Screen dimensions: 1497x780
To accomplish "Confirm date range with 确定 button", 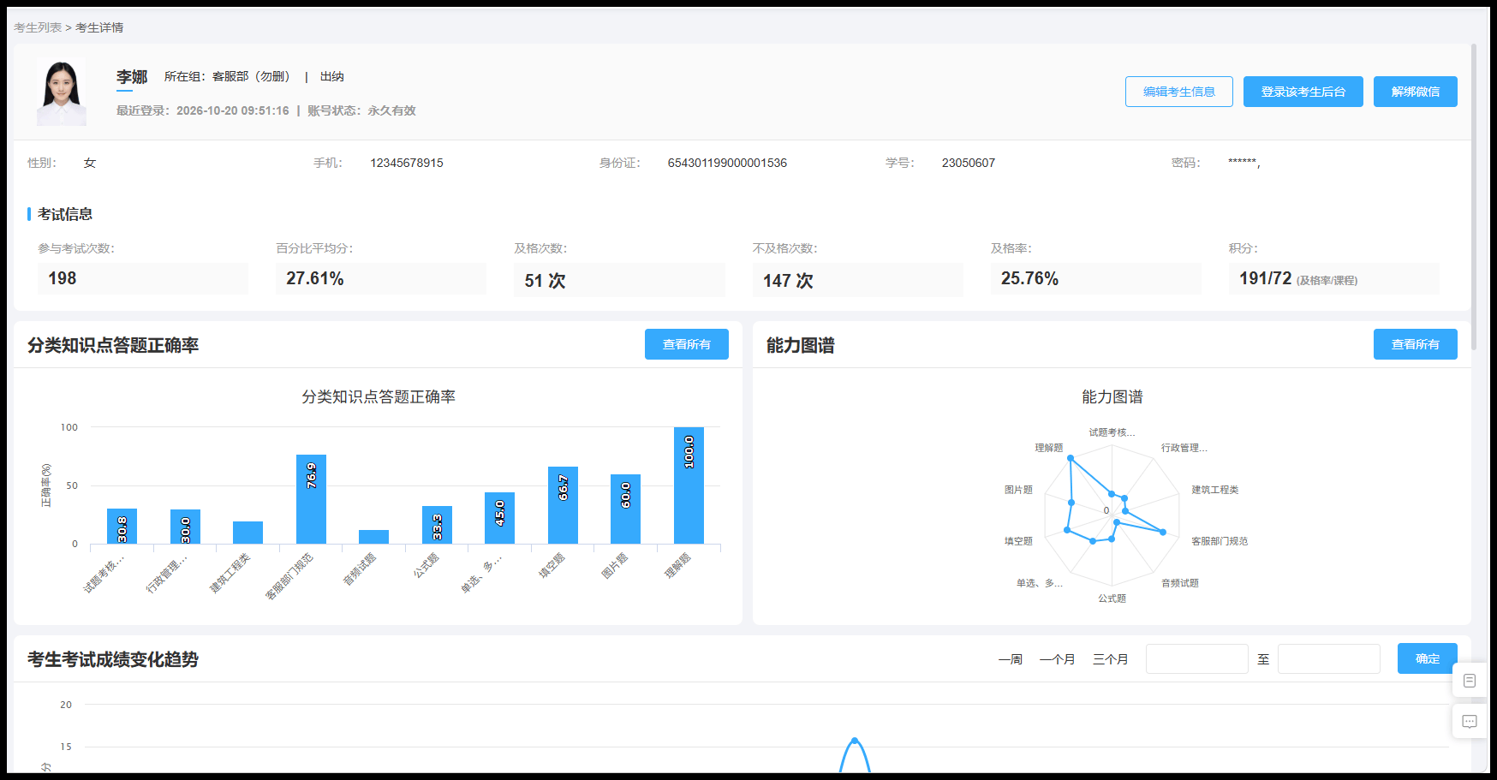I will [1428, 658].
